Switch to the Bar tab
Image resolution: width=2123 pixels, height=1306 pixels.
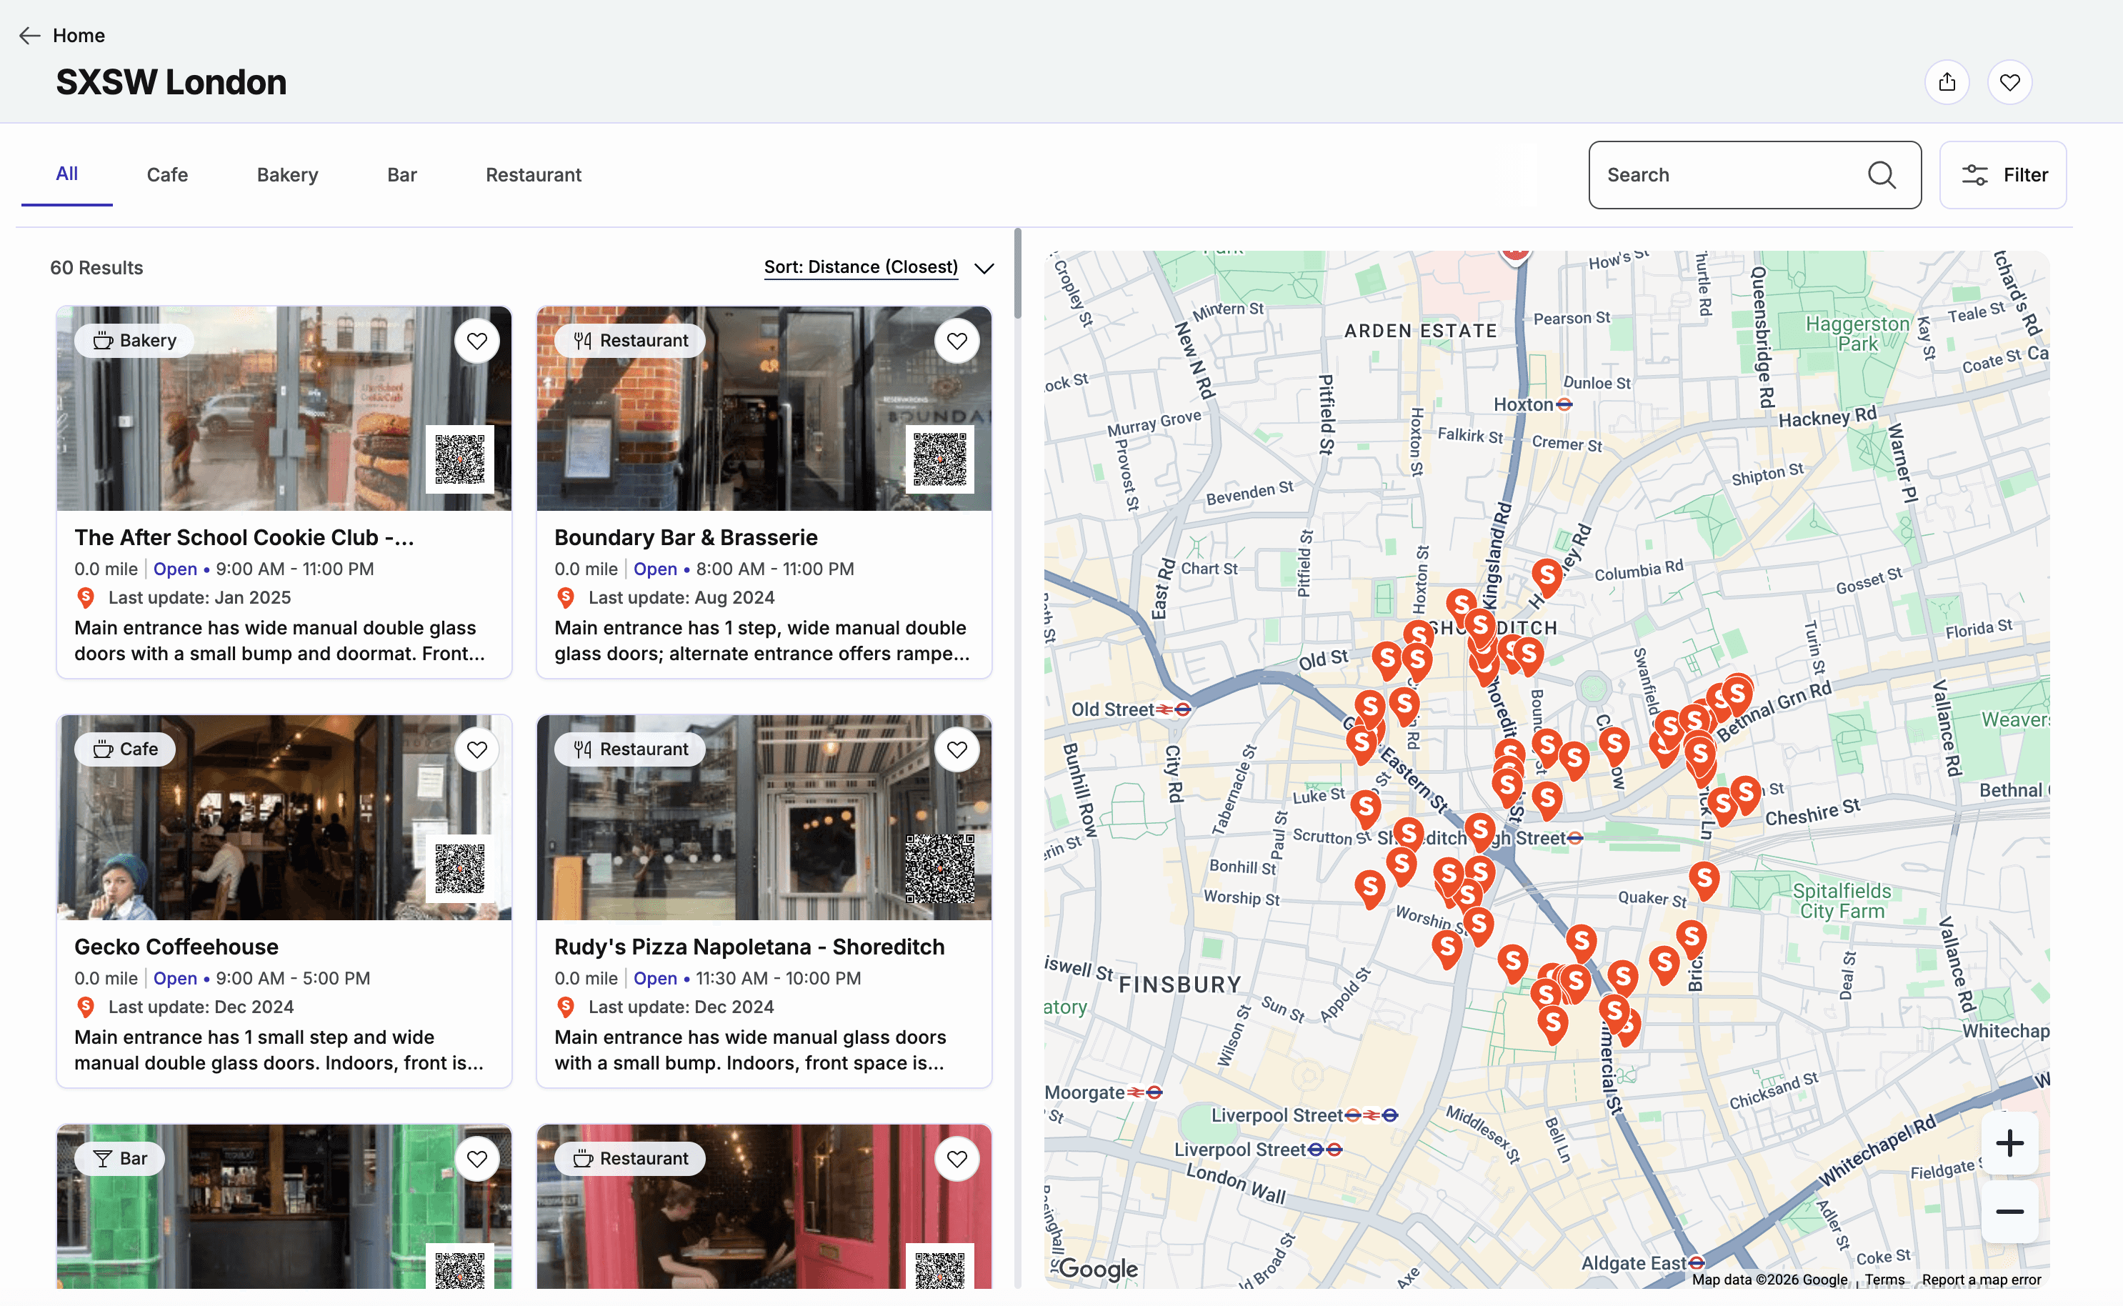click(x=401, y=174)
